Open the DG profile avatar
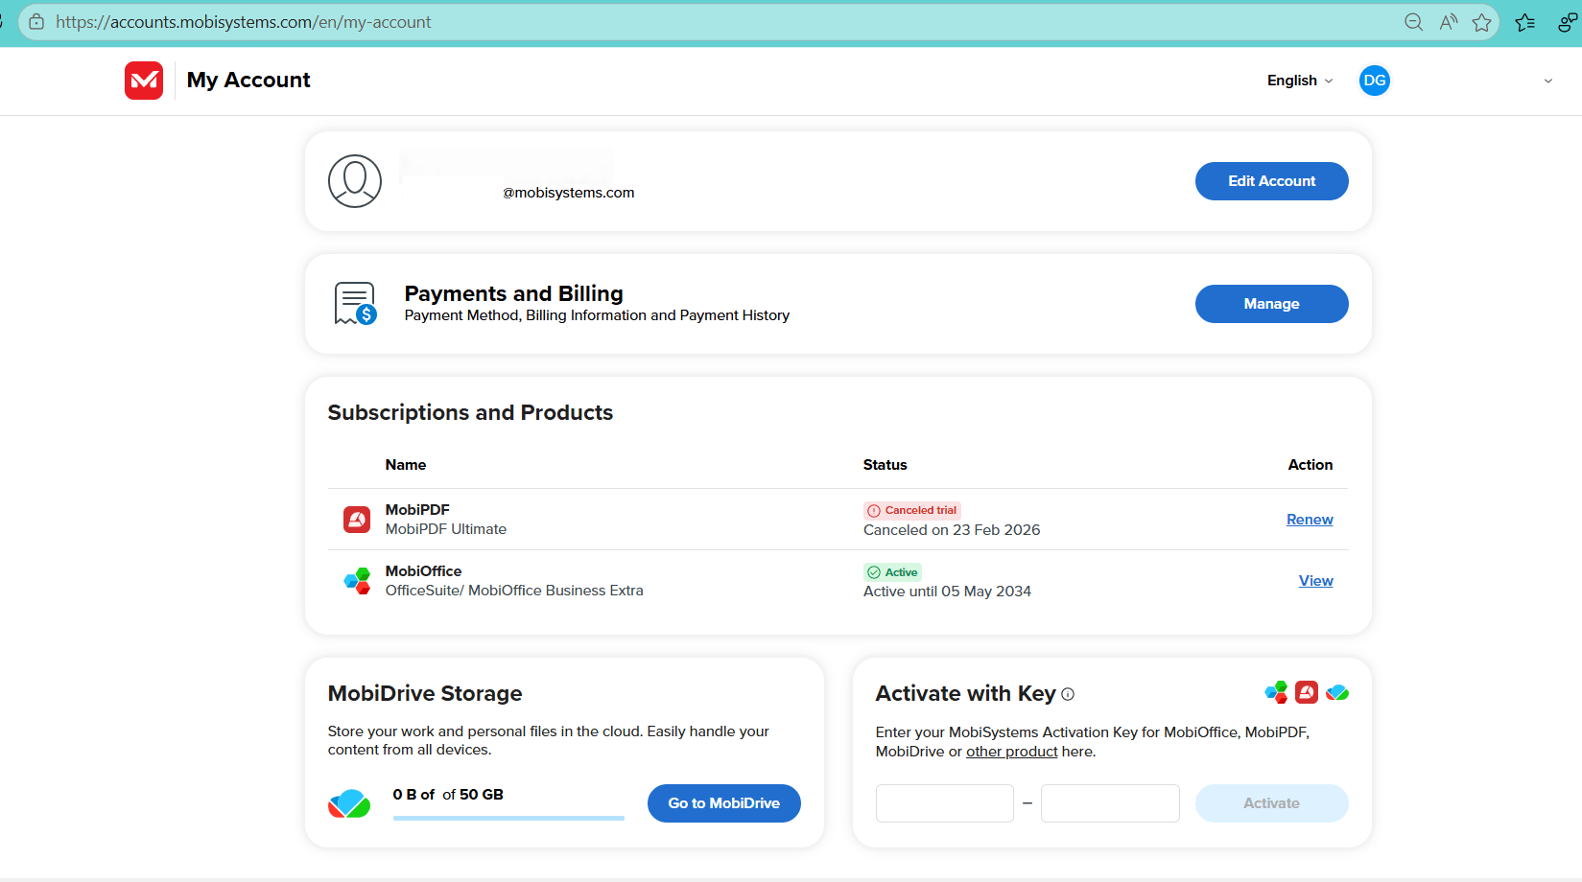Viewport: 1582px width, 882px height. pyautogui.click(x=1375, y=81)
